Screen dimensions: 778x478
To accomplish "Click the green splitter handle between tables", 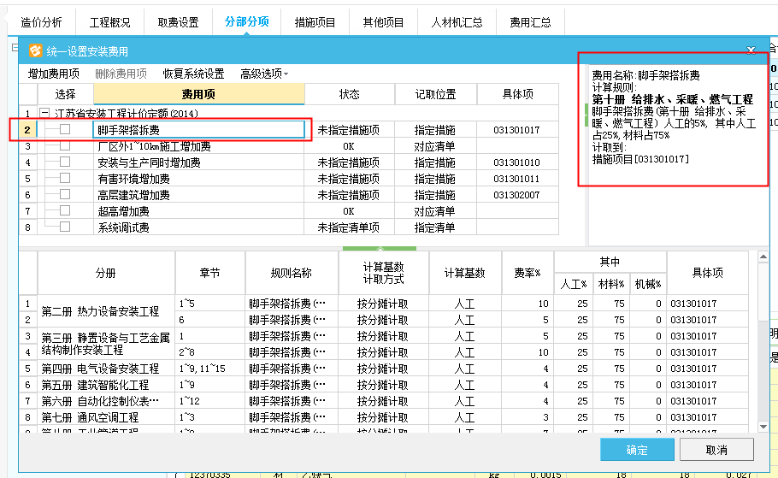I will pos(379,249).
